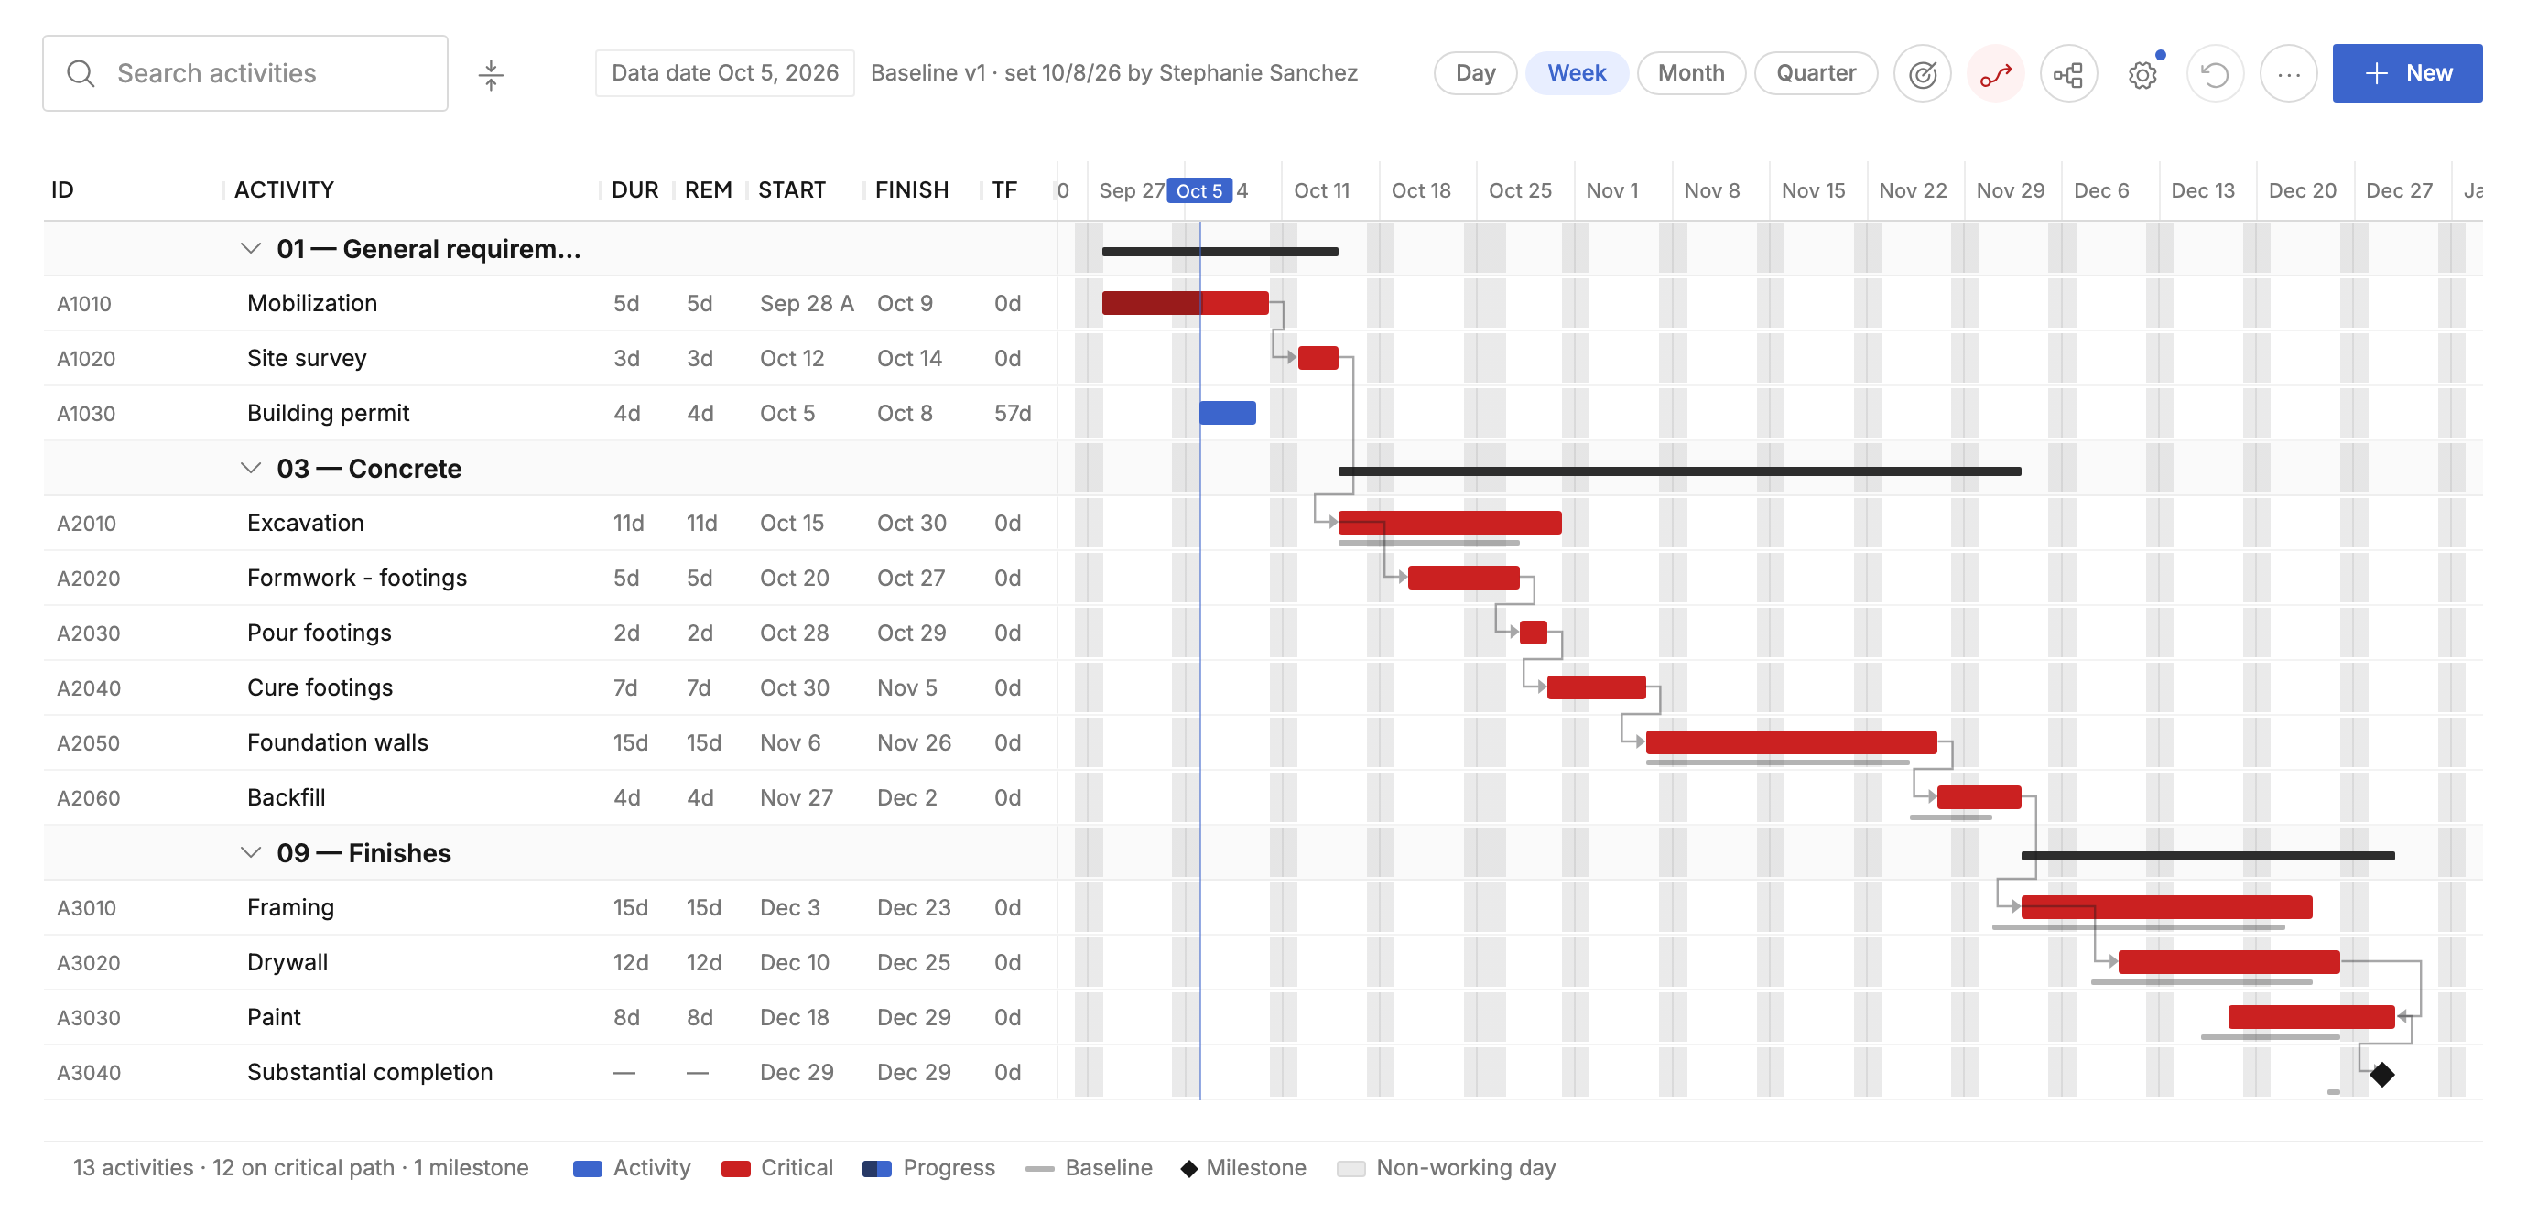Click Foundation walls' Nov 26 finish date
The width and height of the screenshot is (2527, 1223).
(914, 742)
